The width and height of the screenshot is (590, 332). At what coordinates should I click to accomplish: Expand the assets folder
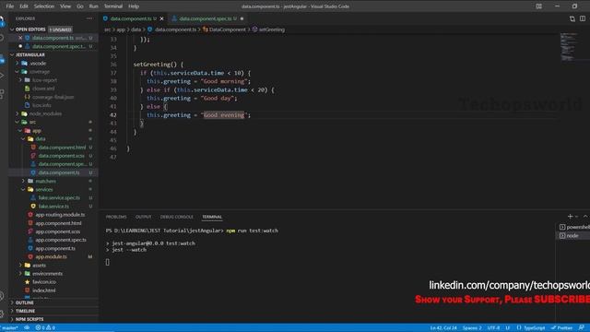tap(39, 266)
